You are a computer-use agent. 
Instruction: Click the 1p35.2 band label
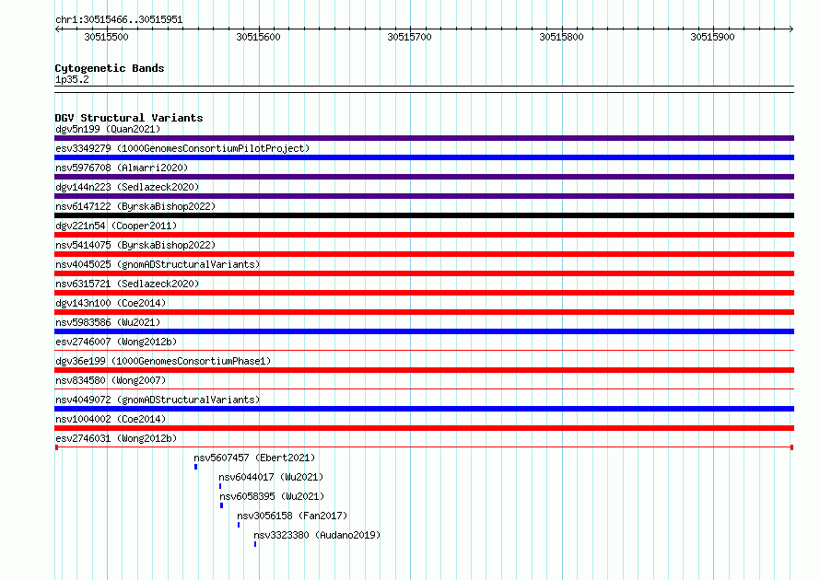pyautogui.click(x=72, y=79)
